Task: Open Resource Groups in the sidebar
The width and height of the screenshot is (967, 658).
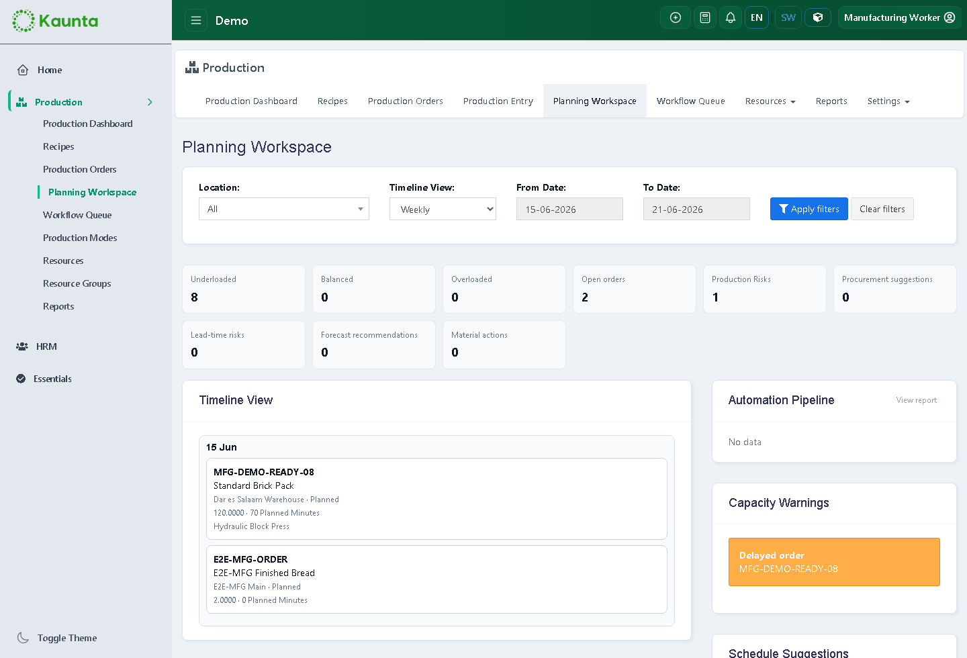Action: click(77, 283)
